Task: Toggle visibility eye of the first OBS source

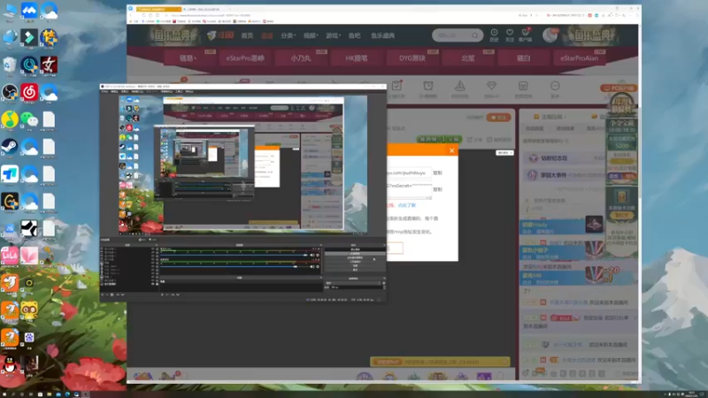Action: pyautogui.click(x=152, y=249)
